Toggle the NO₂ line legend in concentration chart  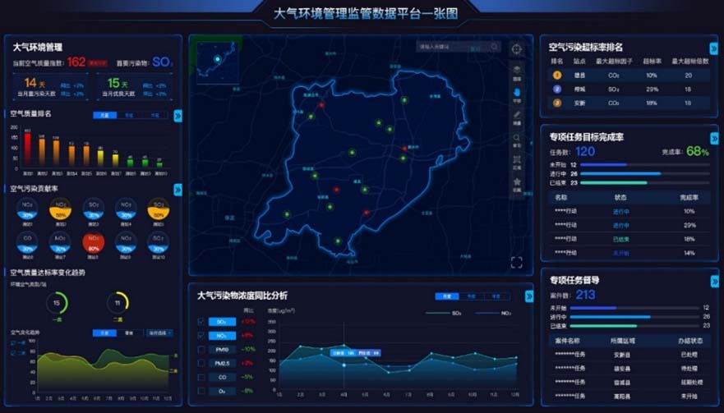pyautogui.click(x=493, y=313)
